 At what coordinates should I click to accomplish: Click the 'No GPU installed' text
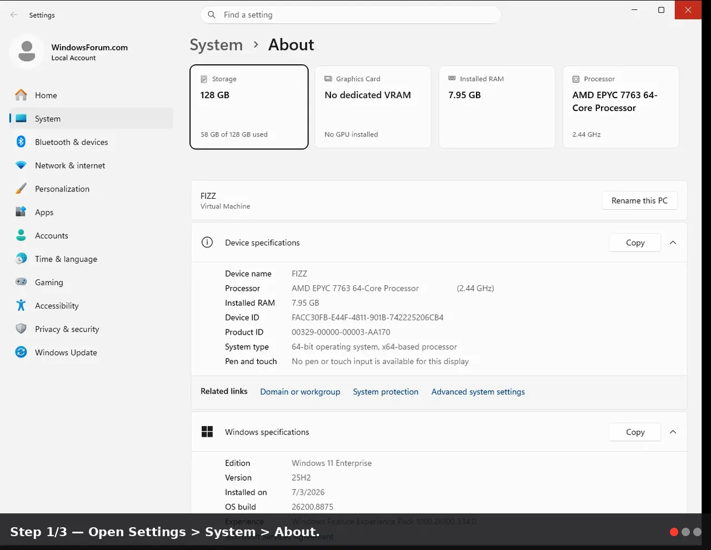pos(351,134)
